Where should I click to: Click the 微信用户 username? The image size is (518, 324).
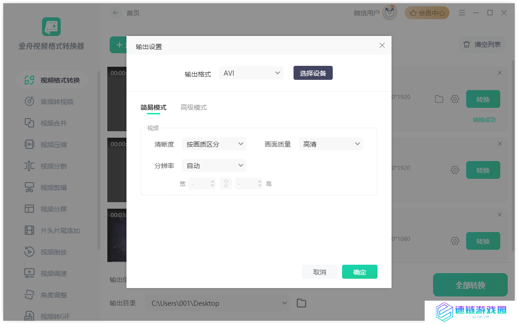point(366,13)
